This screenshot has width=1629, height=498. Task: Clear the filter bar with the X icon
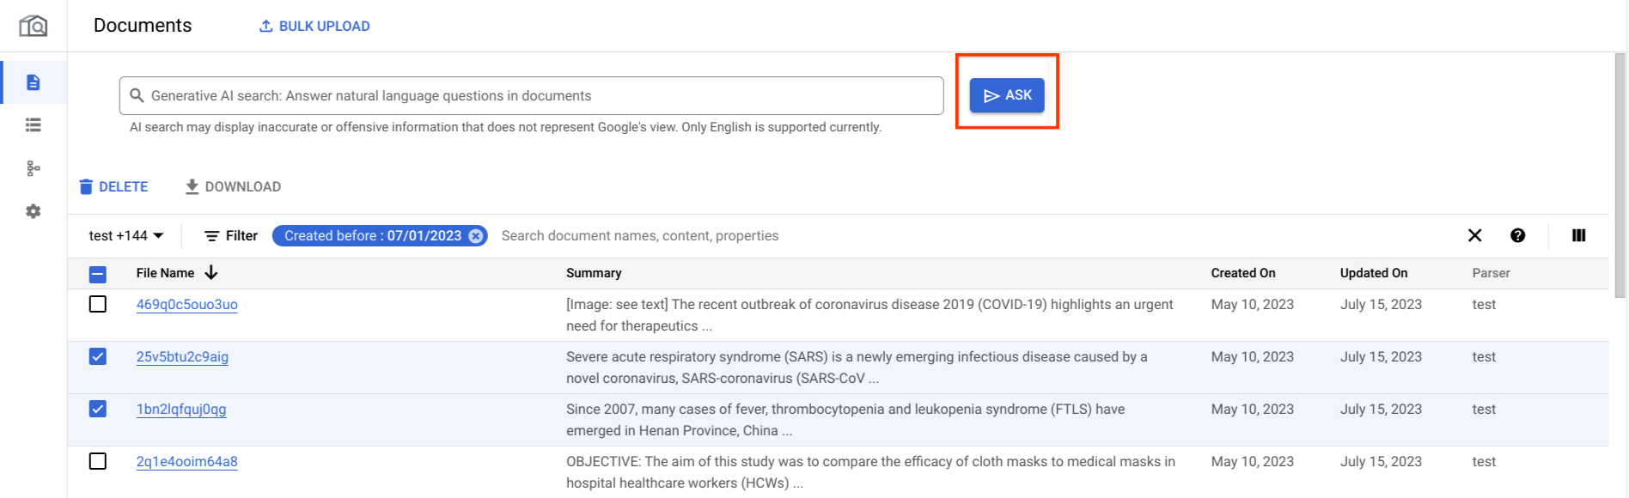(x=1474, y=235)
